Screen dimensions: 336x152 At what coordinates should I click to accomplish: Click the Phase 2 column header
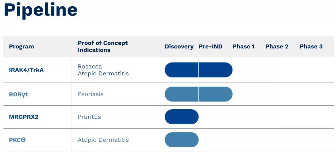click(277, 47)
